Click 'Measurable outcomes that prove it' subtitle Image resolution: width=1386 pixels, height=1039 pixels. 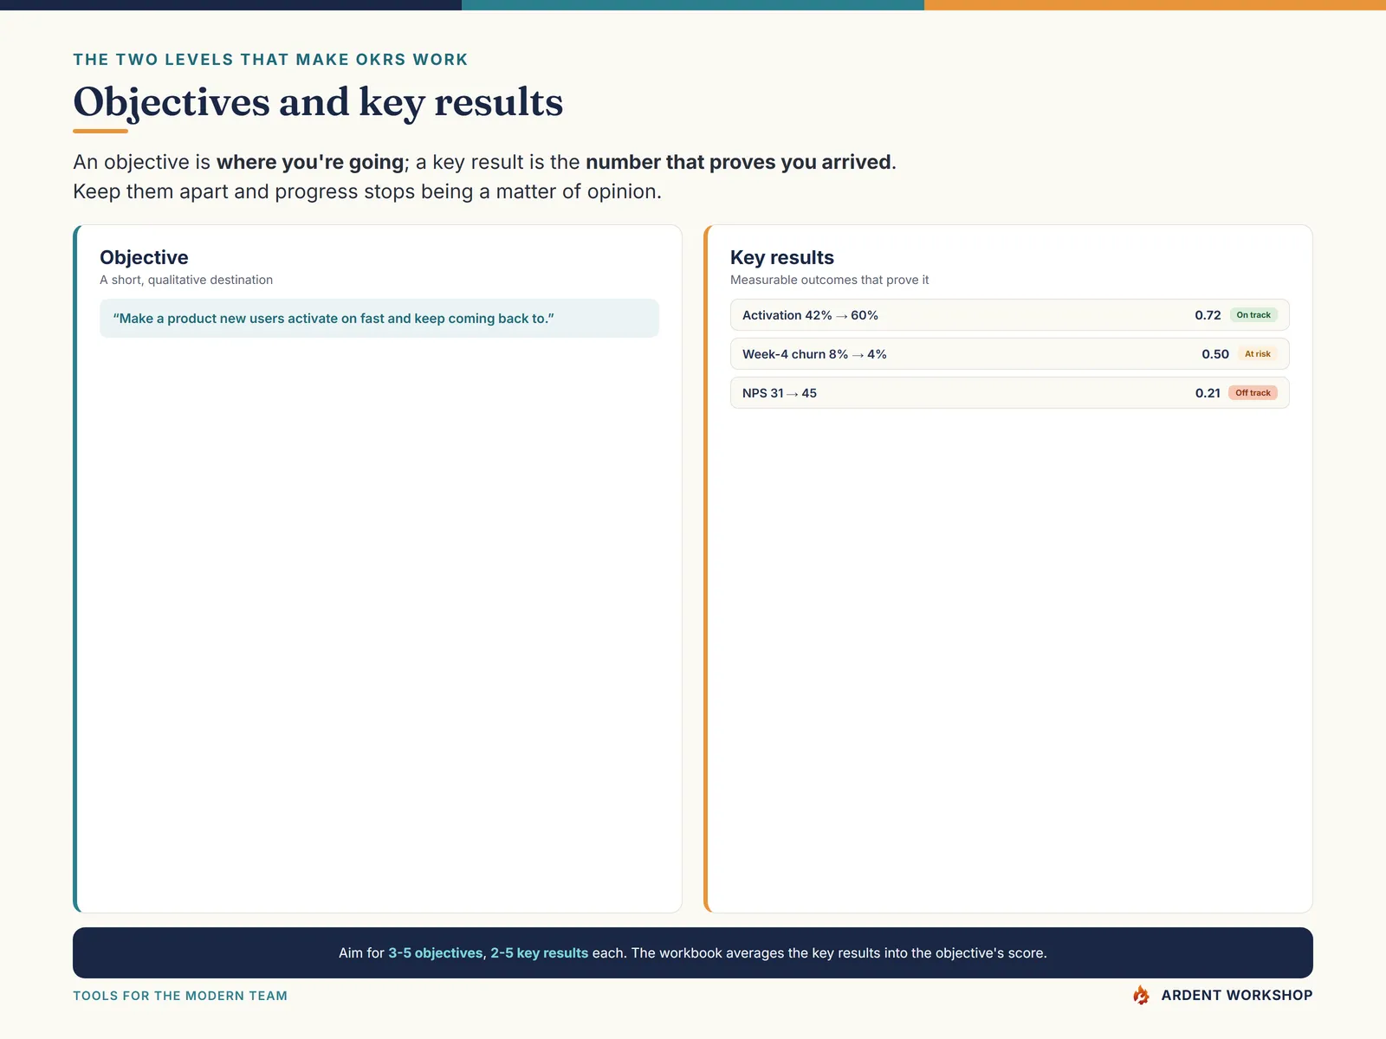829,280
